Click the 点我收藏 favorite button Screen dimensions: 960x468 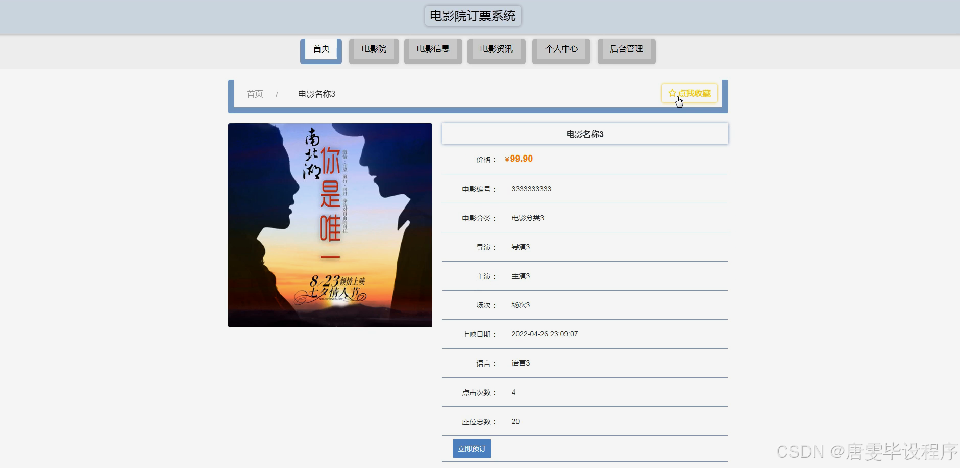click(x=690, y=93)
